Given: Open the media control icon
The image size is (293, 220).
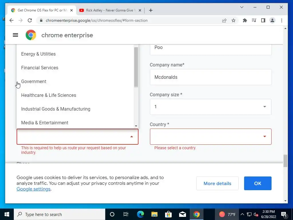Looking at the screenshot, I should tap(254, 20).
